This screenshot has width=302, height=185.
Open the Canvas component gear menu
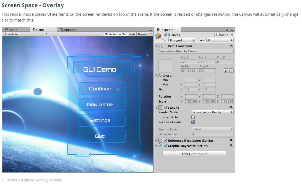point(231,108)
